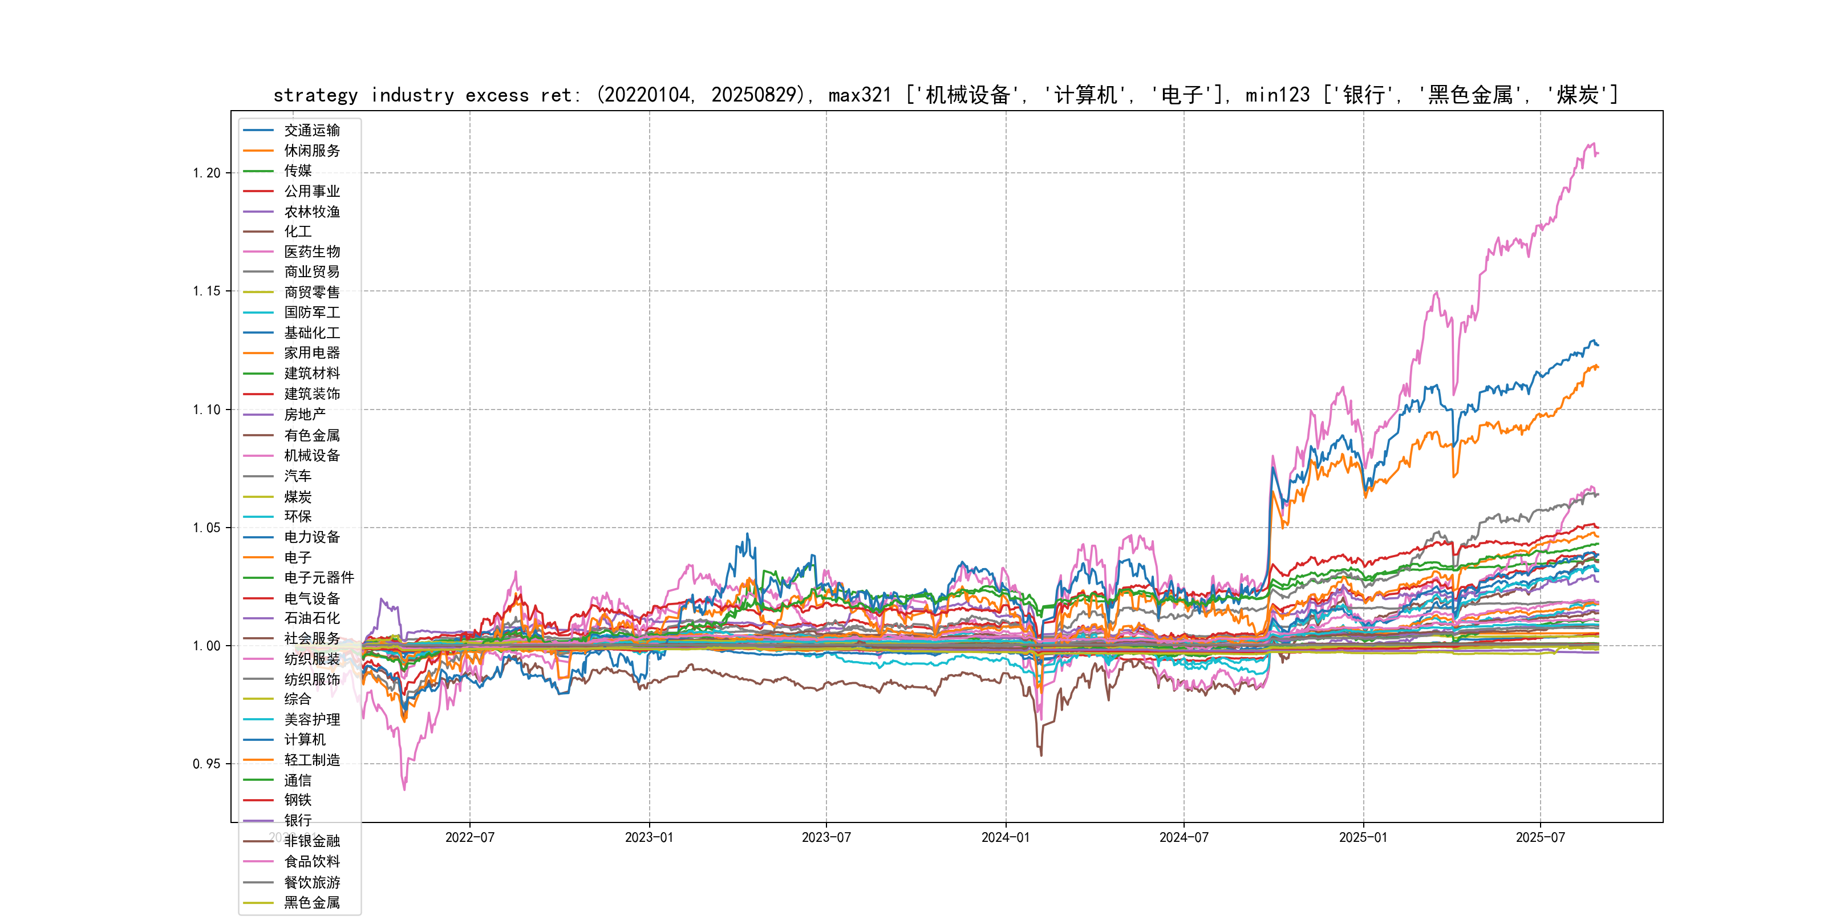This screenshot has height=924, width=1848.
Task: Click the 机械设备 legend line swatch
Action: click(258, 456)
